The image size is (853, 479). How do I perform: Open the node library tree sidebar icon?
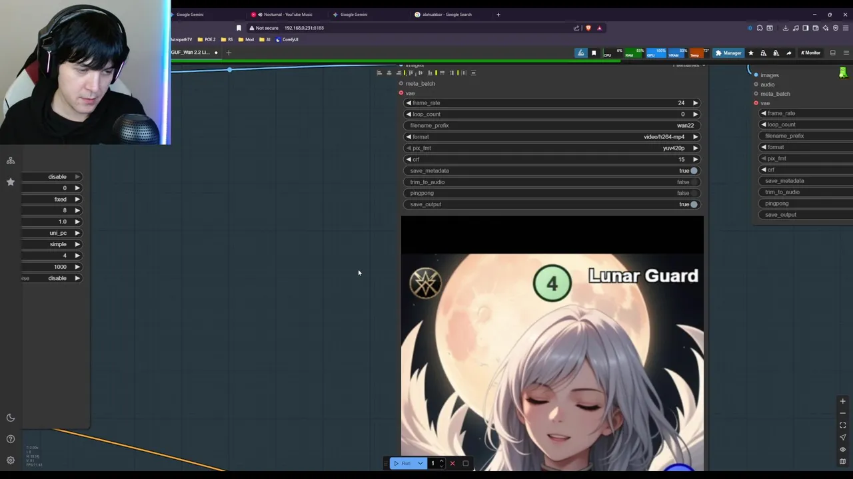click(x=11, y=160)
